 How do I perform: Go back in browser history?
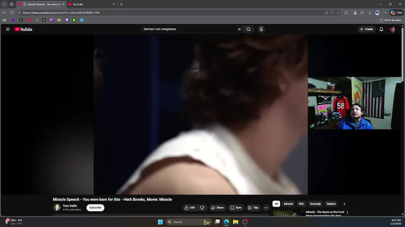tap(4, 13)
